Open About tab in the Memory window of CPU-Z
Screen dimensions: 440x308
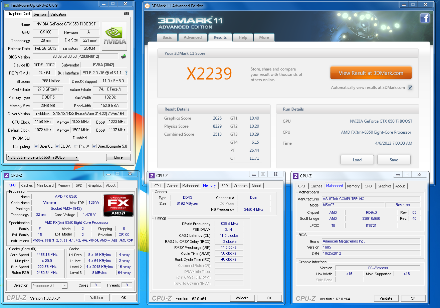(256, 186)
